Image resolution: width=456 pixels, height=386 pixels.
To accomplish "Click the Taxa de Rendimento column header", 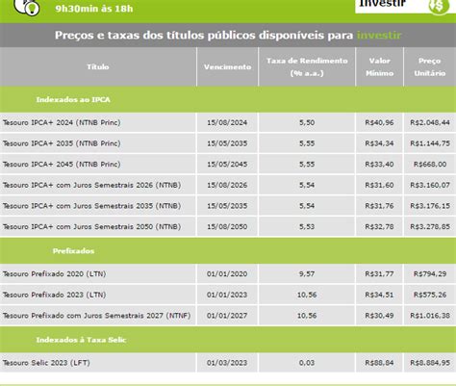I will click(307, 66).
